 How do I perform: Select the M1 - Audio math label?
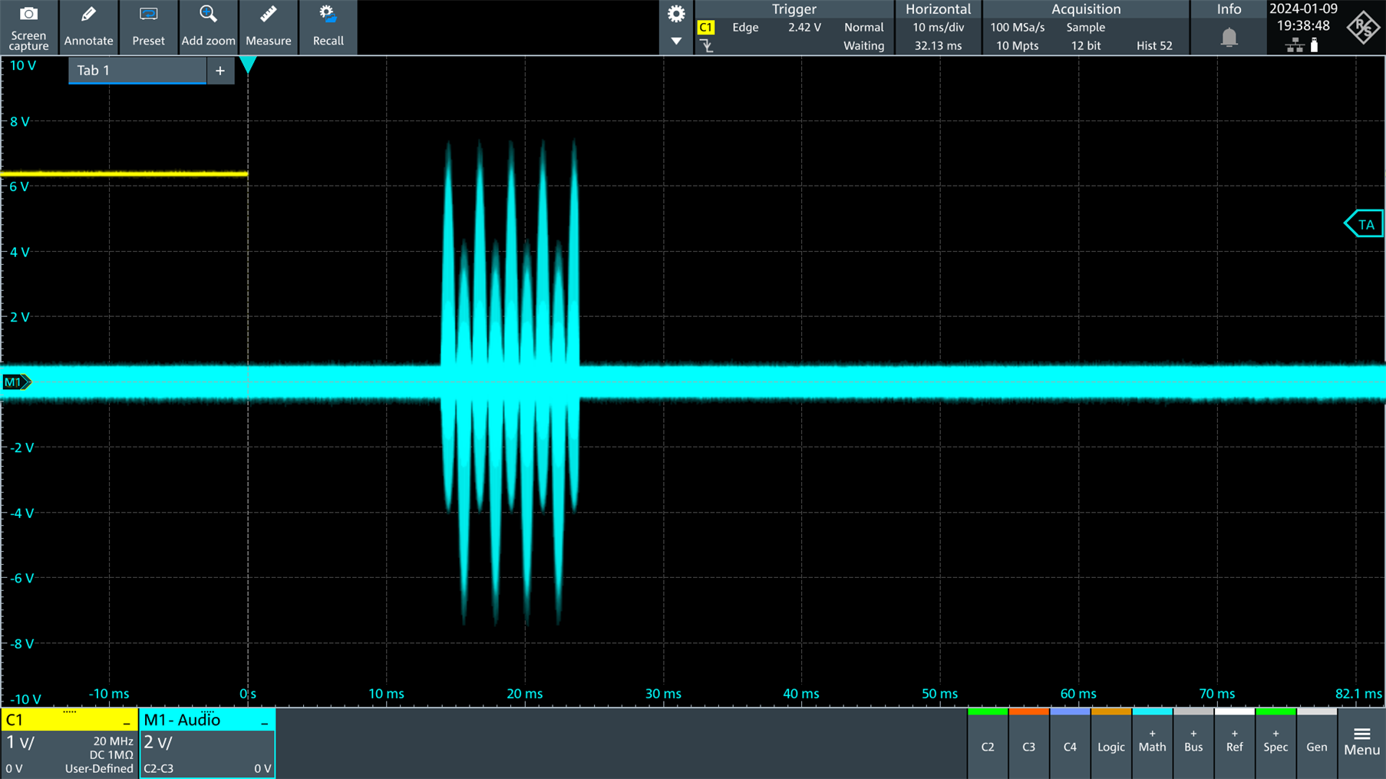point(182,719)
